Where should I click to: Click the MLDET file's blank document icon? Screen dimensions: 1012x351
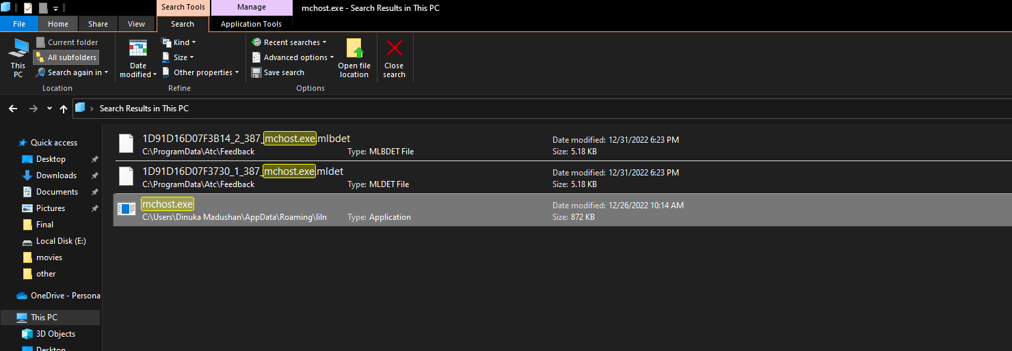(x=126, y=176)
